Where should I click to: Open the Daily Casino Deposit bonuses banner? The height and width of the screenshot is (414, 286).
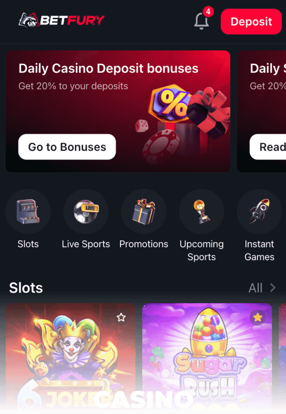(x=118, y=111)
